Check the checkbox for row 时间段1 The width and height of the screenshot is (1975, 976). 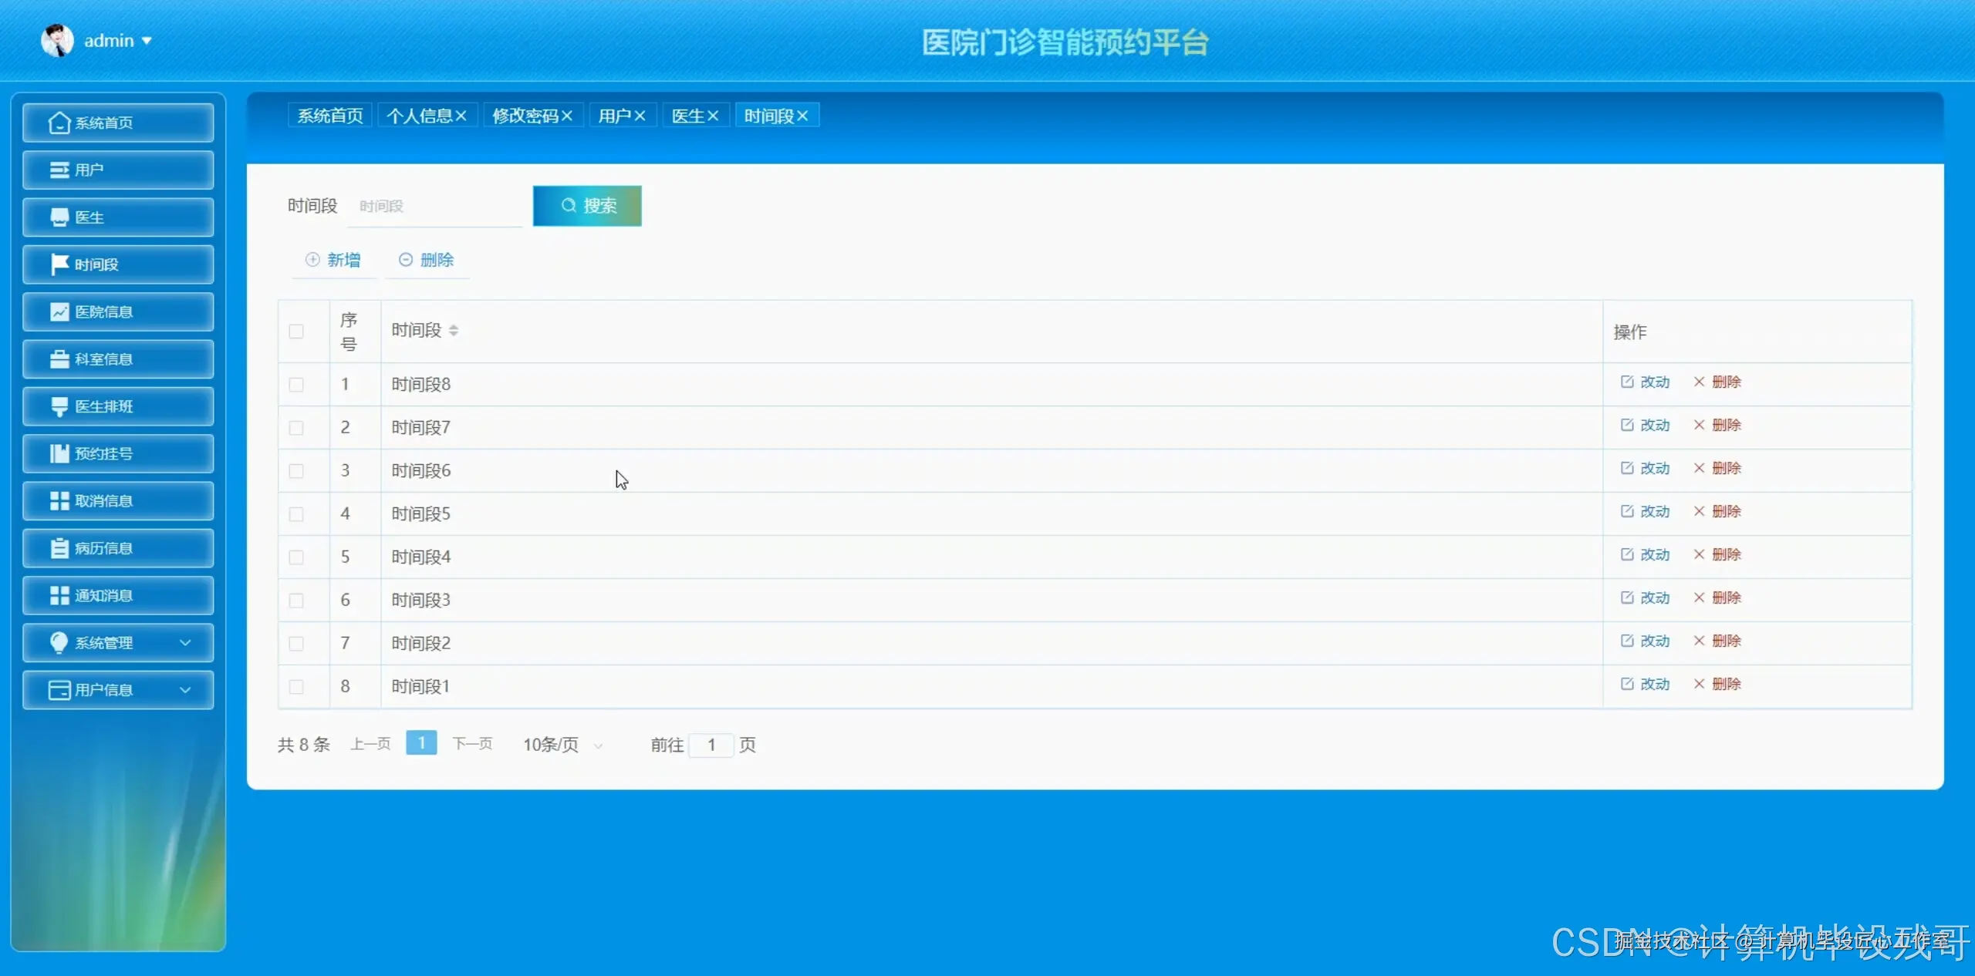point(296,686)
